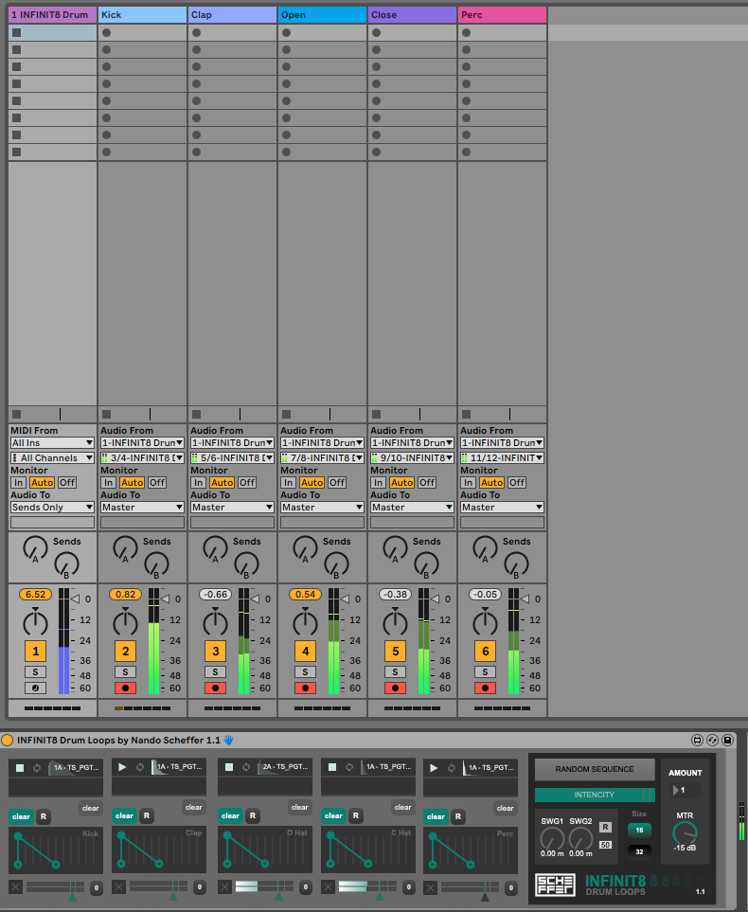Click the X mute icon below the O Hat envelope
The image size is (748, 912).
click(224, 887)
